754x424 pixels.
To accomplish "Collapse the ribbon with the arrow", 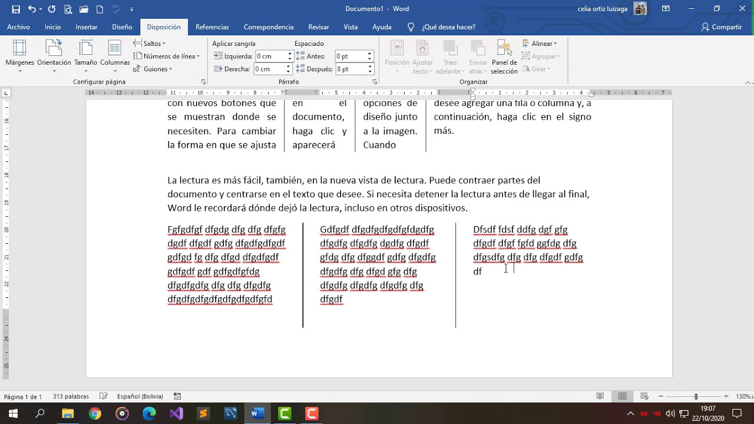I will click(x=747, y=82).
